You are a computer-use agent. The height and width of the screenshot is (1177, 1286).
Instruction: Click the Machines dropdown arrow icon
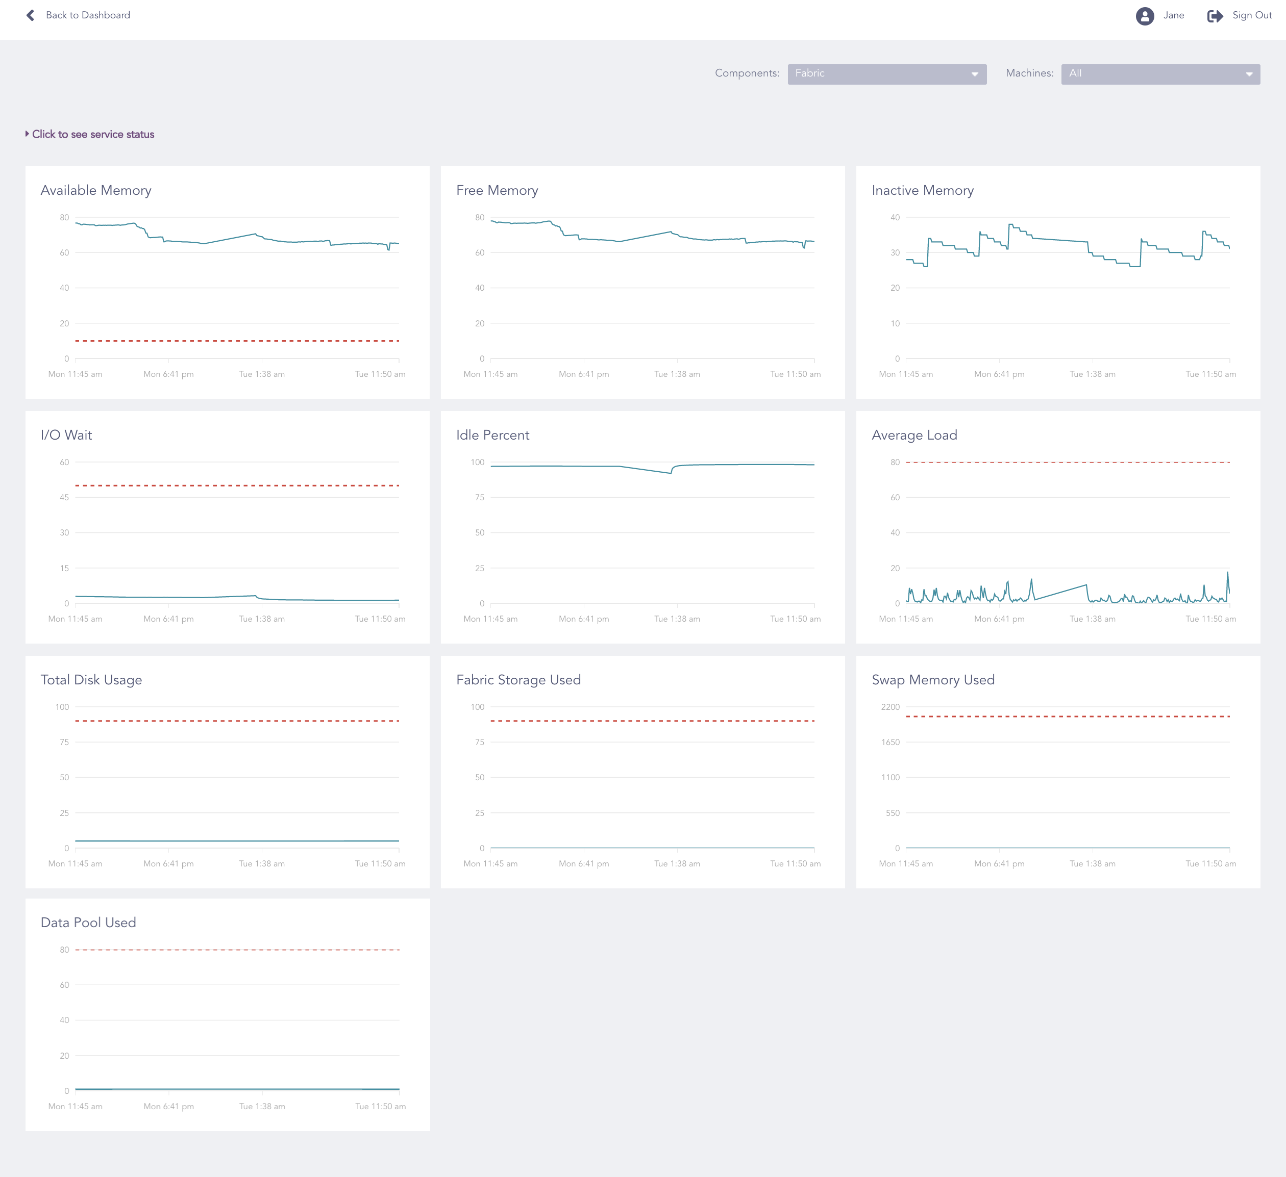[1249, 74]
